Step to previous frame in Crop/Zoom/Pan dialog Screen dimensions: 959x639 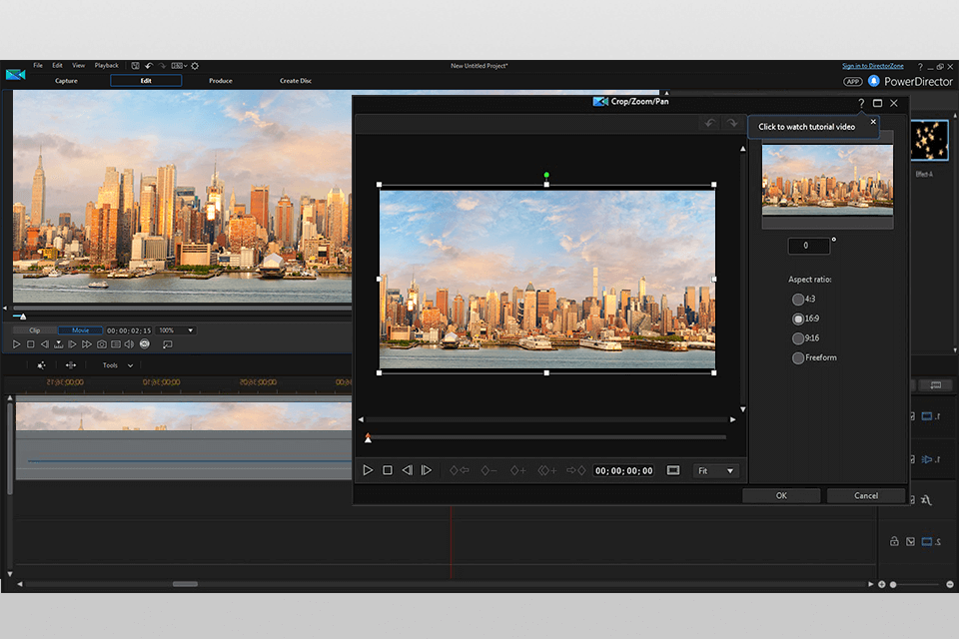(407, 470)
